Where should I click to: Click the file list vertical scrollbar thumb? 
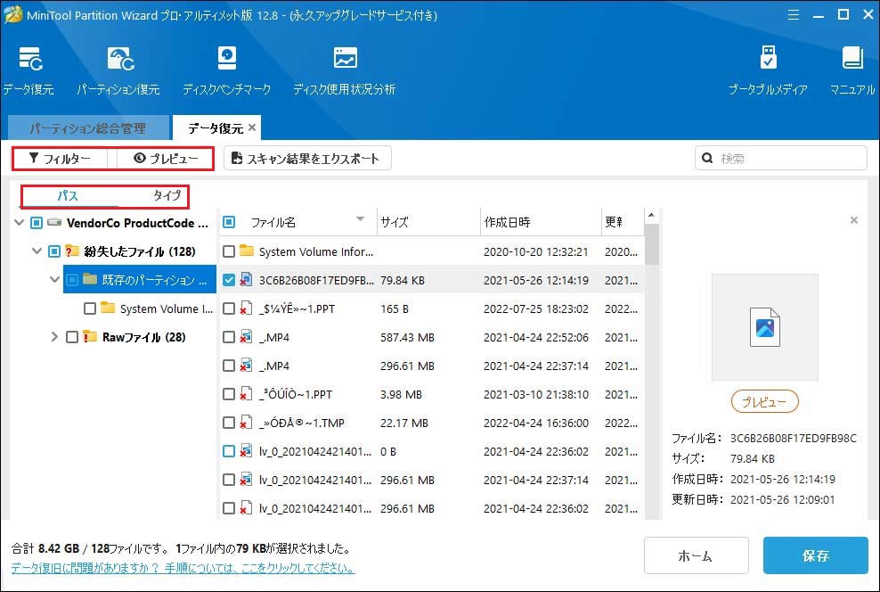point(651,243)
